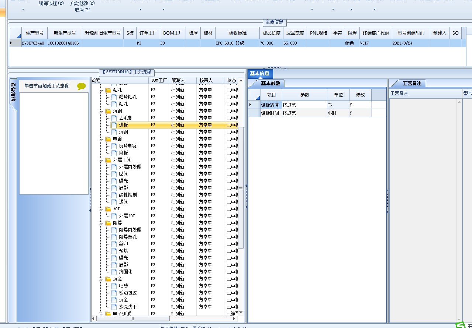Click the 负片电镀 document icon
472x328 pixels.
pos(114,146)
